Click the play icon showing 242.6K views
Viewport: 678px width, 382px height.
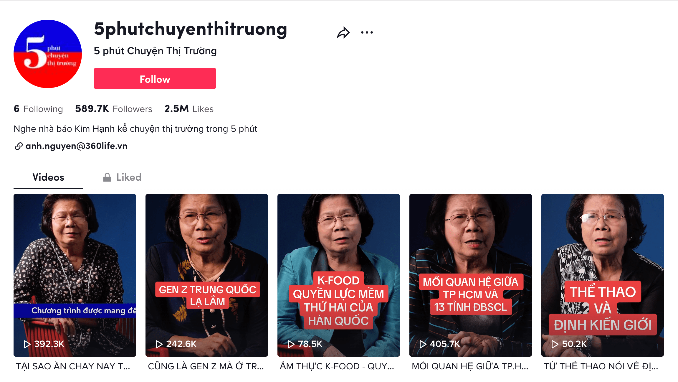pos(159,344)
